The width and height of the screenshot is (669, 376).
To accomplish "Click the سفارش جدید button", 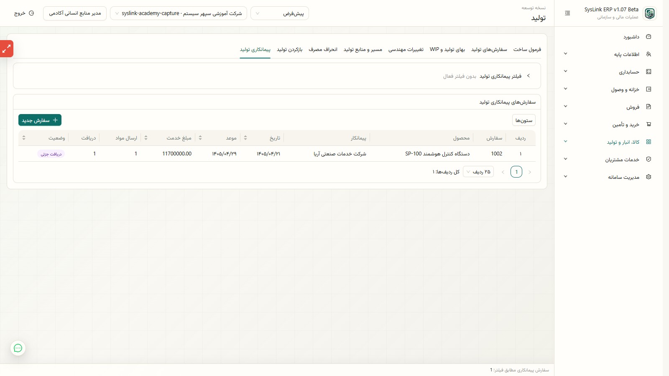I will tap(40, 120).
